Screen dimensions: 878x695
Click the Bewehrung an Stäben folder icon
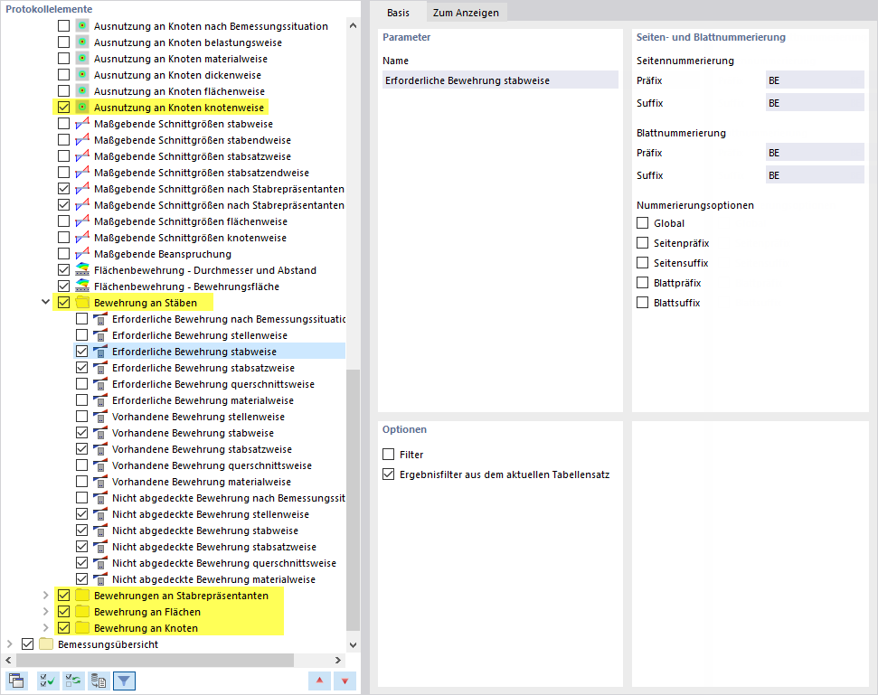pos(82,302)
